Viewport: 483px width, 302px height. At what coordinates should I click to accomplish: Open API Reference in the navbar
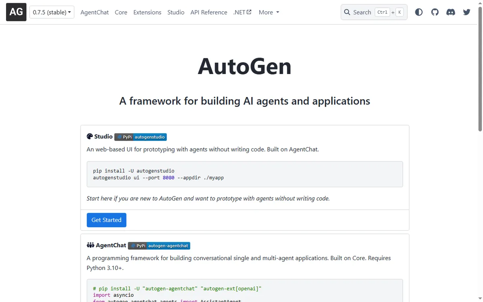[208, 12]
